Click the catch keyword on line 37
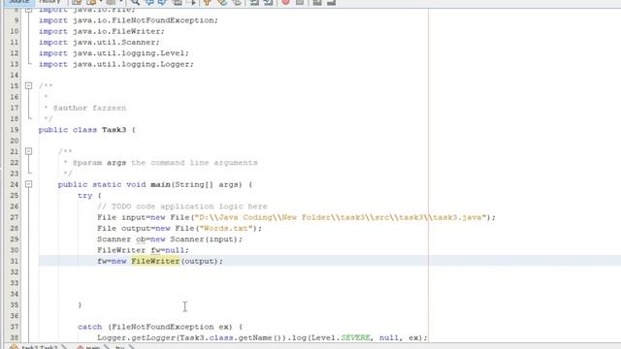621x349 pixels. (89, 327)
